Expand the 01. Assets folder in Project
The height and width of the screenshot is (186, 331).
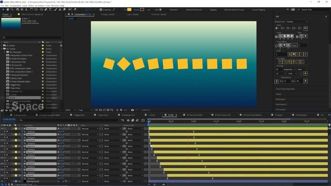pyautogui.click(x=2, y=45)
